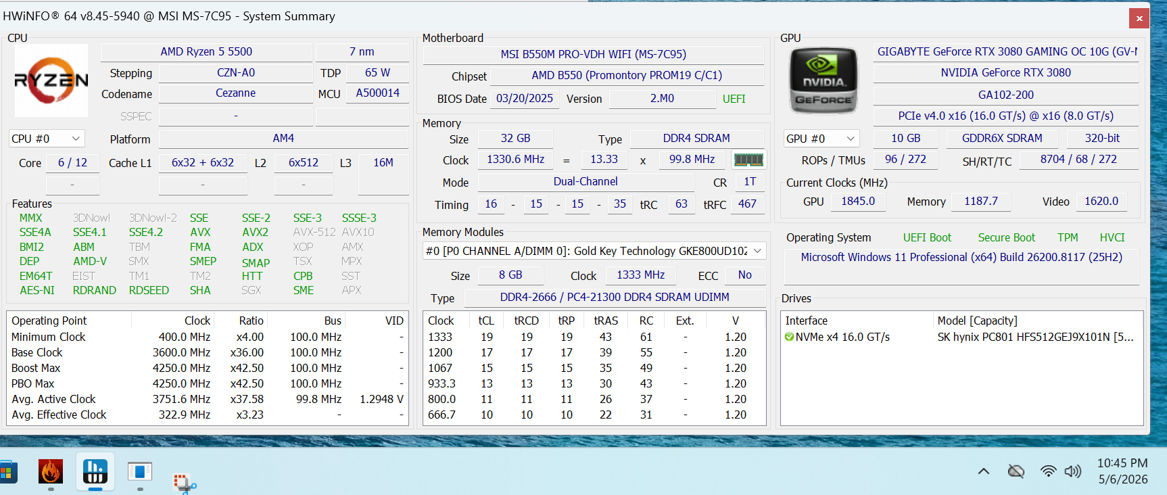Switch to HWiNFO from the taskbar icon
Viewport: 1167px width, 495px height.
click(95, 472)
